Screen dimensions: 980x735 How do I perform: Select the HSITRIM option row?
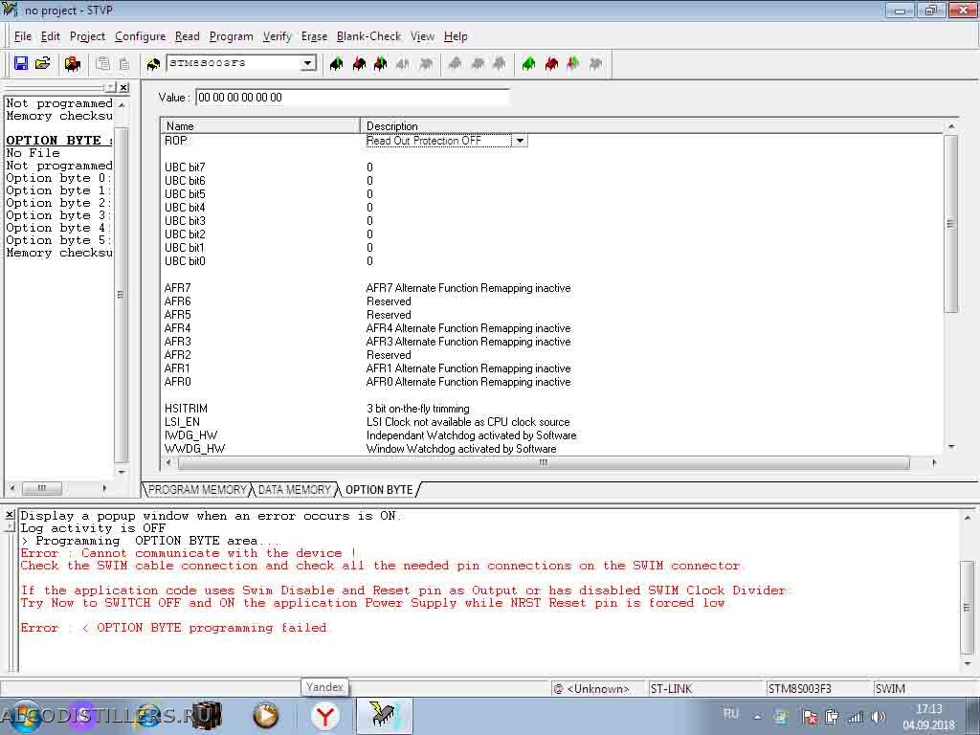pos(552,409)
